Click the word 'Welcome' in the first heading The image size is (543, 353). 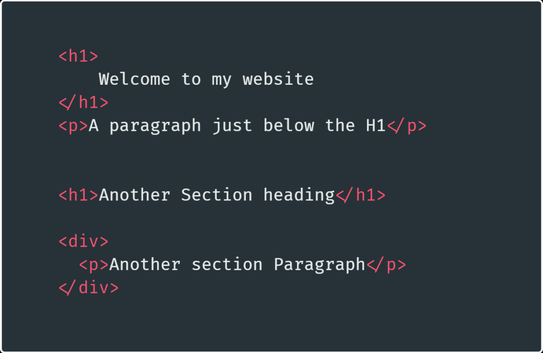[x=134, y=79]
